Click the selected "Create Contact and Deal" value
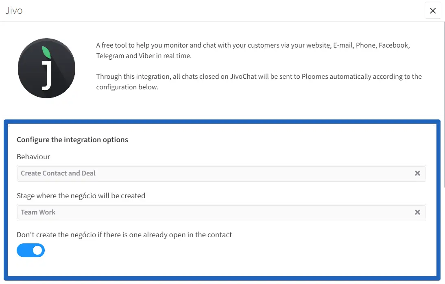 point(58,173)
